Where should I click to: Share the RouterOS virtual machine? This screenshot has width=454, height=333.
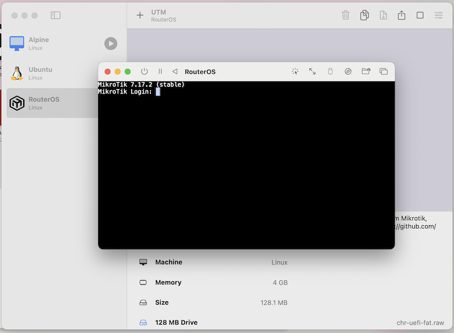[402, 15]
